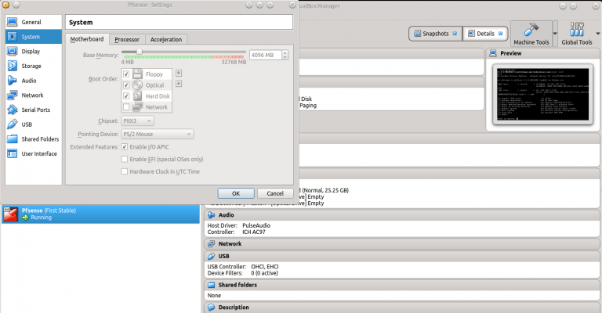This screenshot has width=602, height=313.
Task: Click the Shared folders section icon
Action: coord(211,285)
